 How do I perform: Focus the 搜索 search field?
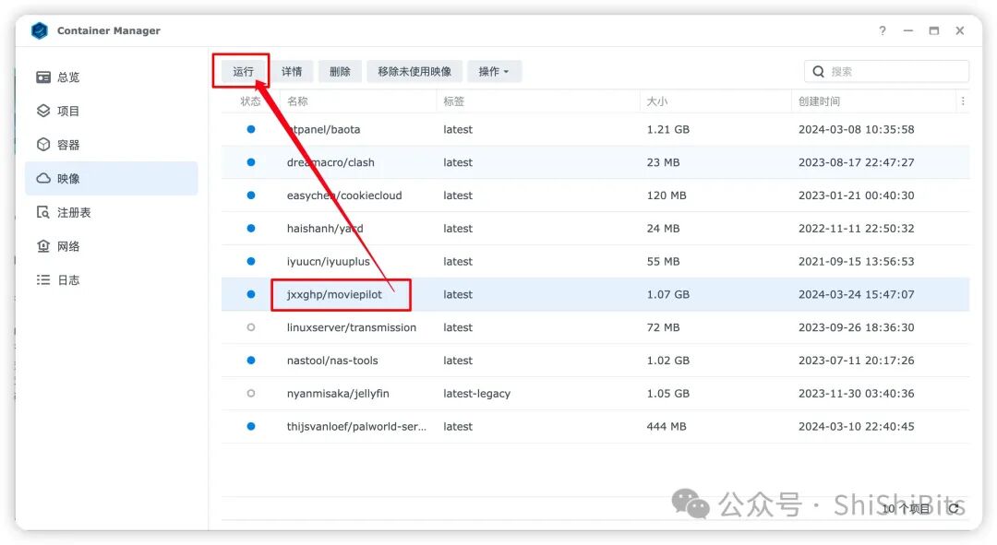point(886,71)
